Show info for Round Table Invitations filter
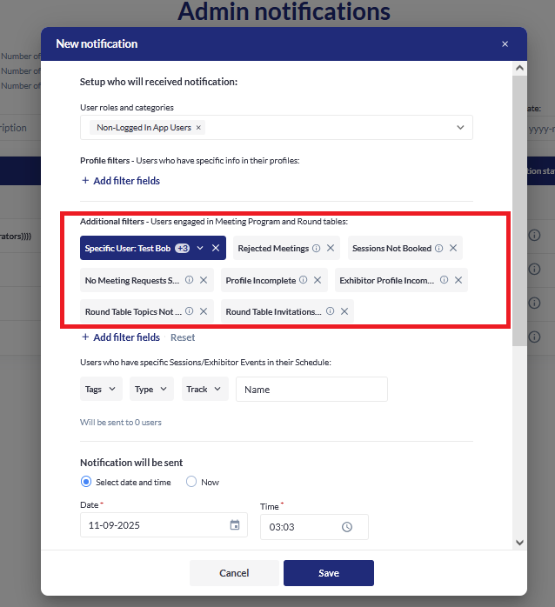The image size is (555, 607). (x=330, y=311)
